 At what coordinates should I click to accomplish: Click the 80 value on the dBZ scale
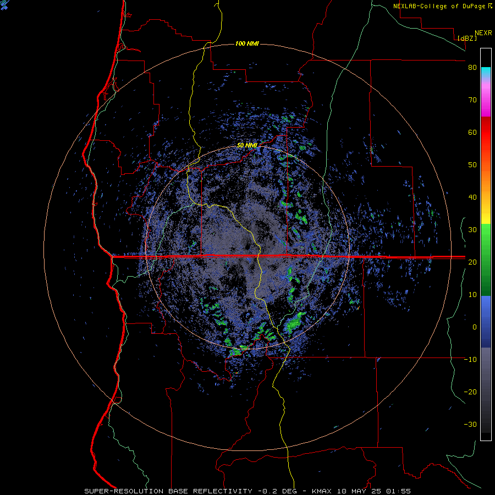pyautogui.click(x=472, y=68)
